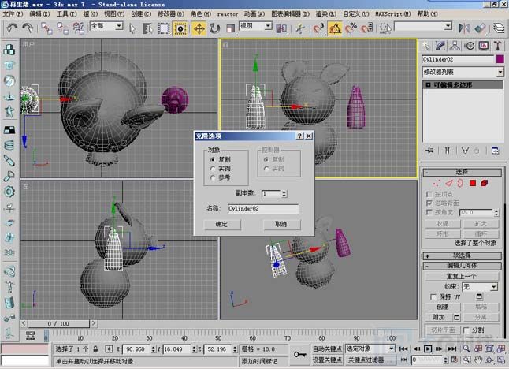Toggle the 分割 checkbox
509x369 pixels.
[x=466, y=330]
